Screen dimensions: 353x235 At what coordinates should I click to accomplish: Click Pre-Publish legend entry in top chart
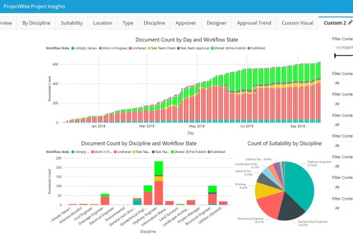pyautogui.click(x=236, y=48)
